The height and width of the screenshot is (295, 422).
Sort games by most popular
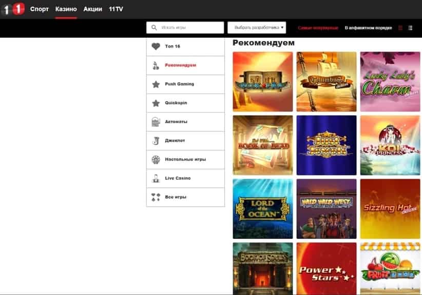318,28
